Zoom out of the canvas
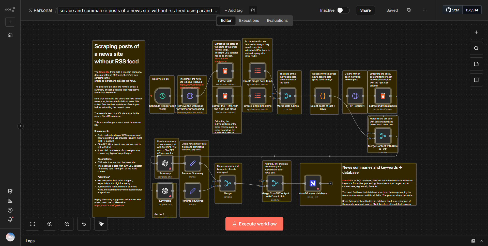This screenshot has height=246, width=488. pos(67,224)
